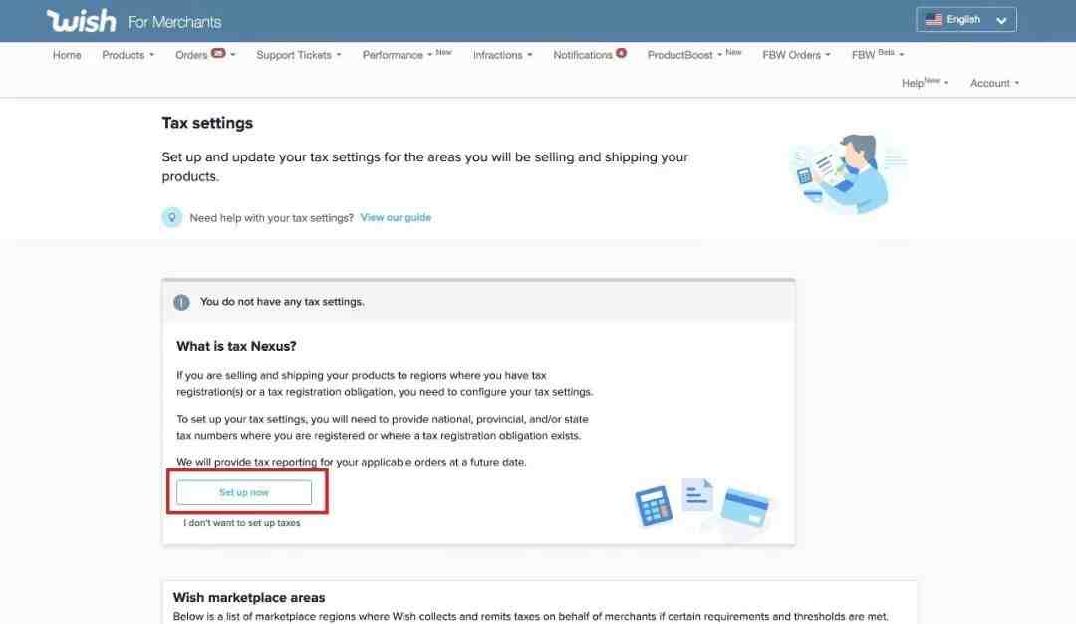Viewport: 1076px width, 624px height.
Task: Open Notifications in the nav bar
Action: pos(583,55)
